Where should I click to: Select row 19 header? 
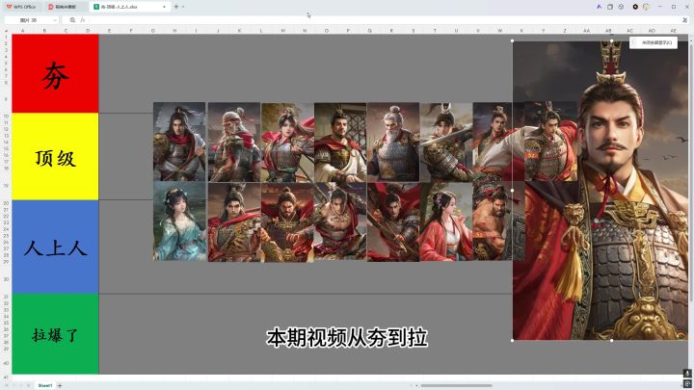pyautogui.click(x=6, y=186)
